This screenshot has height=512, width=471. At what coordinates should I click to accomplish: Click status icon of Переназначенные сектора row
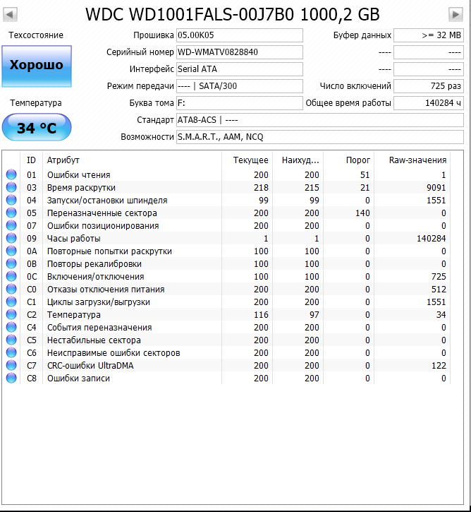click(11, 213)
